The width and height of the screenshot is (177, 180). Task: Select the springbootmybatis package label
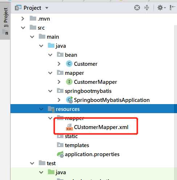click(88, 91)
